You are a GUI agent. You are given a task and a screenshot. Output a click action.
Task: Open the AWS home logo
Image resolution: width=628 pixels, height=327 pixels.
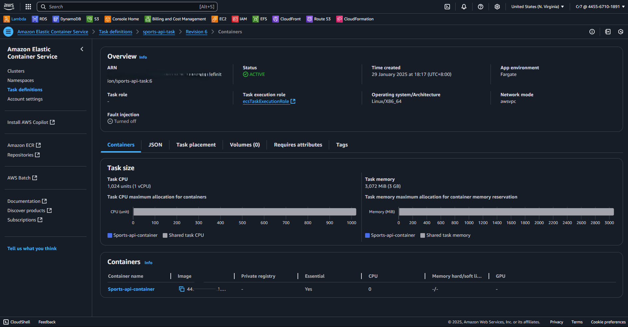(x=9, y=7)
